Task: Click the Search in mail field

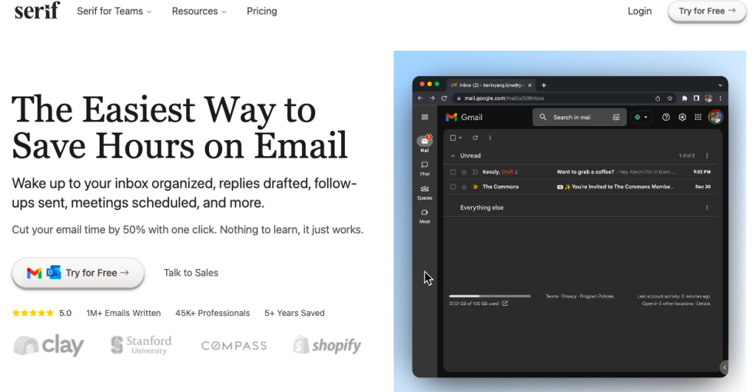Action: click(579, 117)
